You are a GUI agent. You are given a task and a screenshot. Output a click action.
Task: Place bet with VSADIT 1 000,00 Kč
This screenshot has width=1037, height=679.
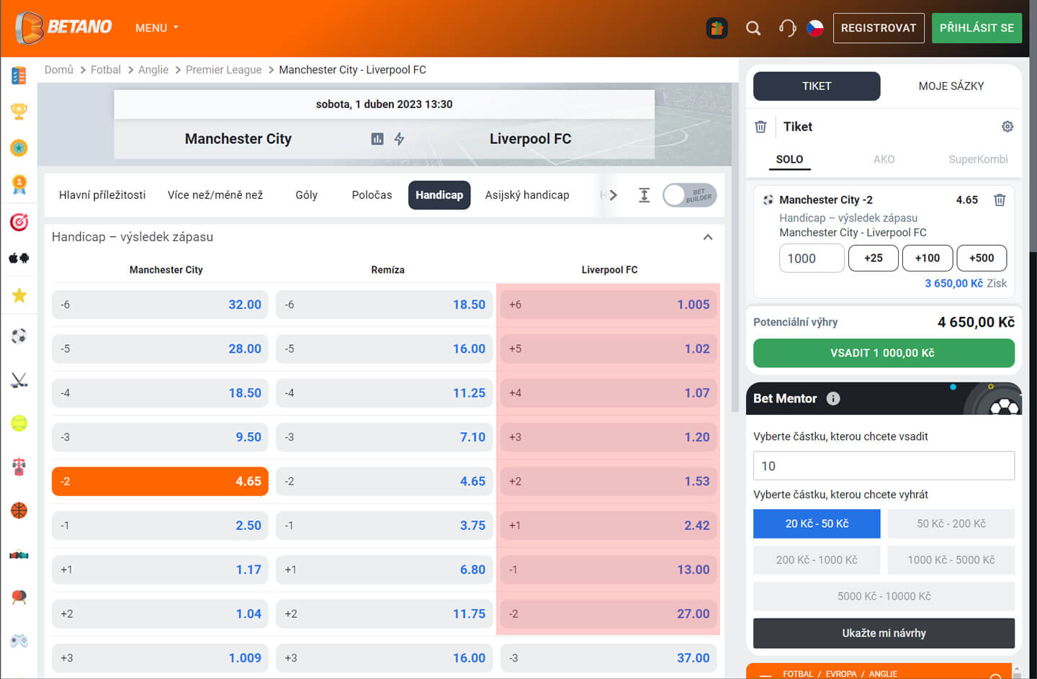884,353
